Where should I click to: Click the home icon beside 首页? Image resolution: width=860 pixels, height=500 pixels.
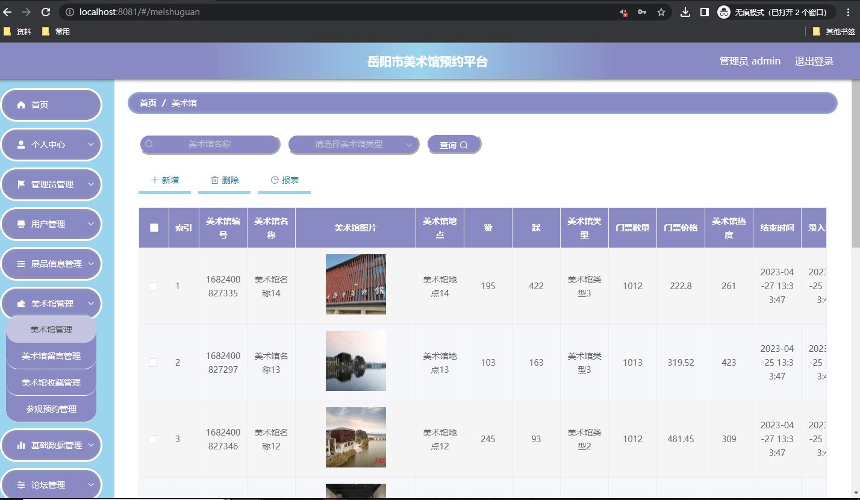click(21, 105)
